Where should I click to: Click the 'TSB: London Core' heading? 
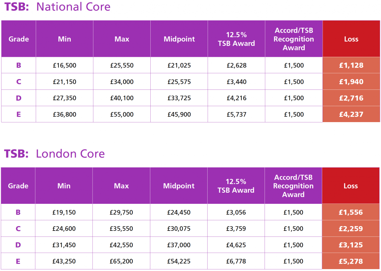coord(54,154)
